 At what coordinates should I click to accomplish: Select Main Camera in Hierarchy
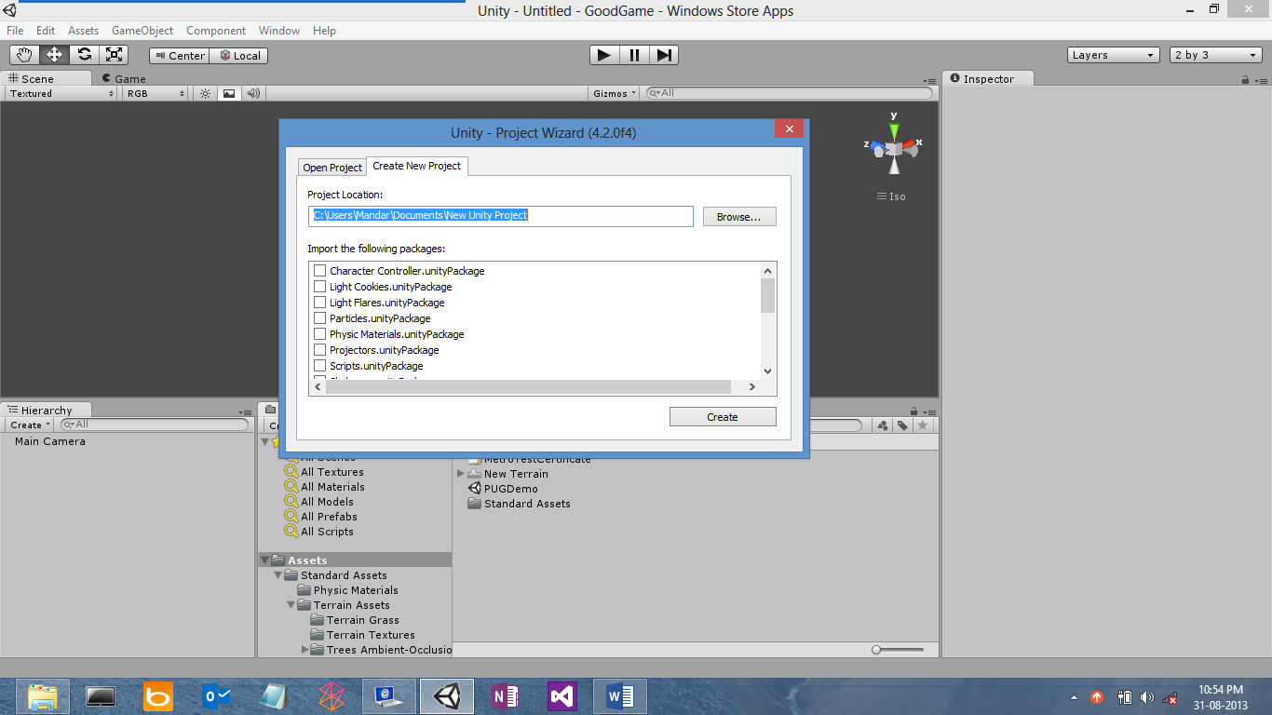tap(50, 441)
